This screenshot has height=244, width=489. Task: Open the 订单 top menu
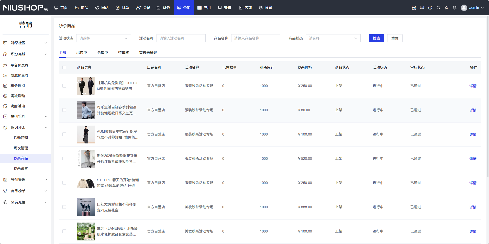point(122,8)
